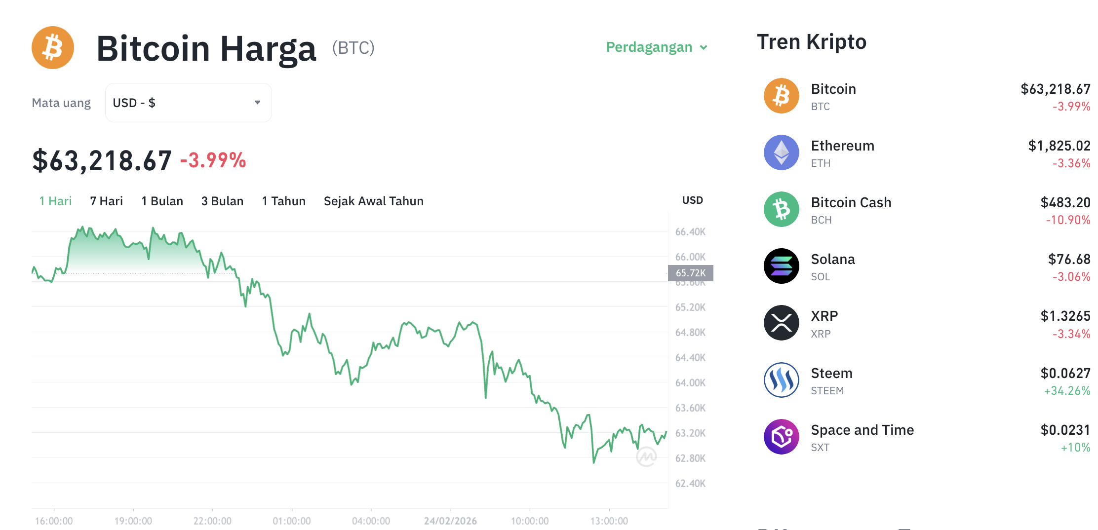The height and width of the screenshot is (530, 1098).
Task: Click the XRP black circle icon
Action: tap(782, 323)
